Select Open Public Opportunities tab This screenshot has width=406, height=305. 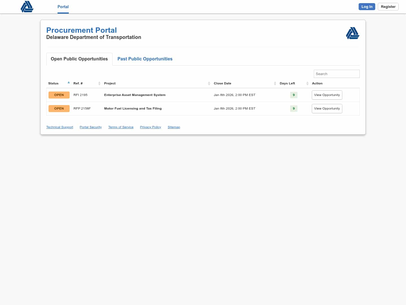[x=79, y=59]
